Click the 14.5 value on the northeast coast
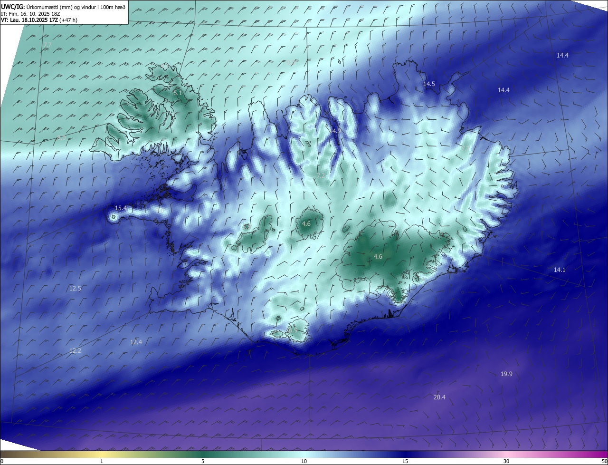 point(429,84)
